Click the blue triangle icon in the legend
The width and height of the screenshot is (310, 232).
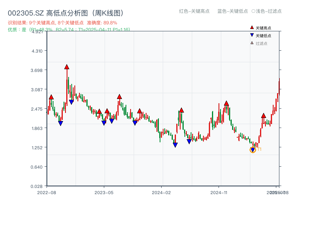[x=252, y=36]
